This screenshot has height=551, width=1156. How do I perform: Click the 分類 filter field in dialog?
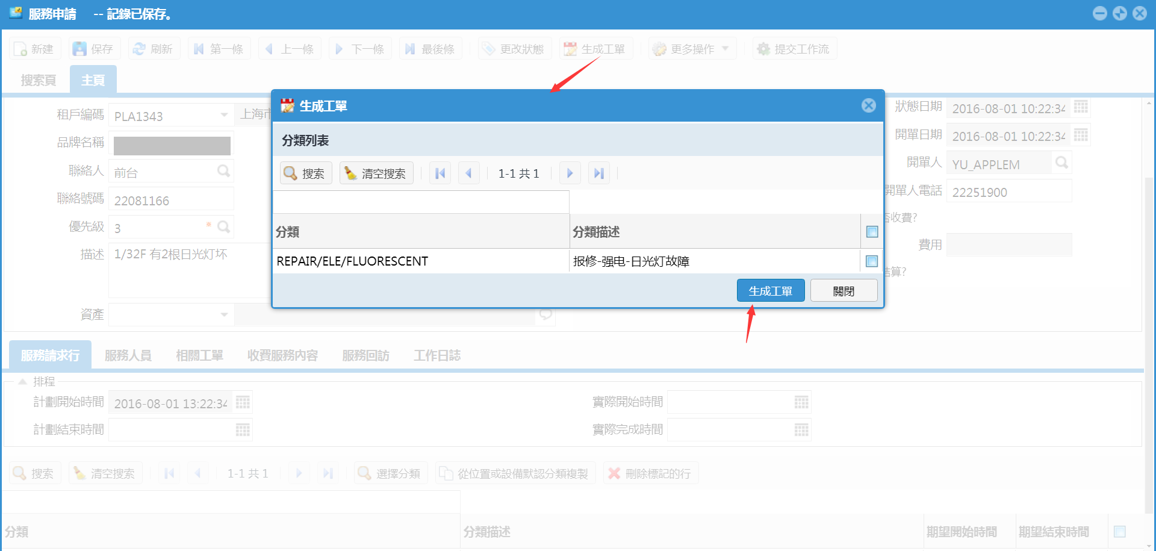[421, 202]
